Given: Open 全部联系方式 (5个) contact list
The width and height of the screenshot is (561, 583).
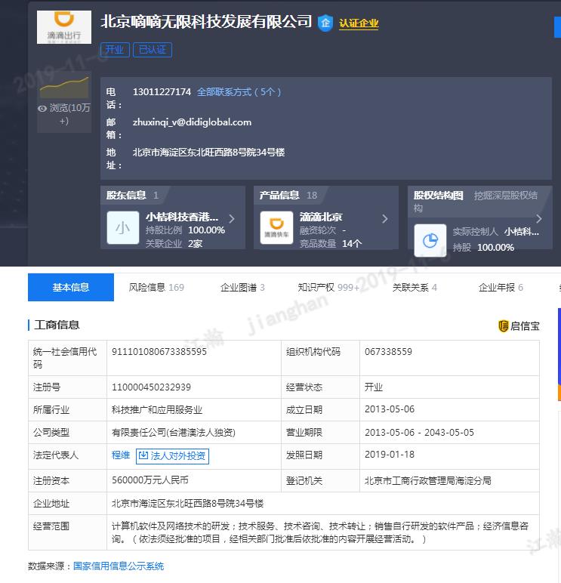Looking at the screenshot, I should (x=239, y=92).
